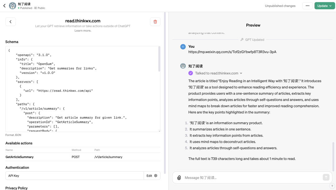Click the message input field
The image size is (336, 190).
point(252,178)
